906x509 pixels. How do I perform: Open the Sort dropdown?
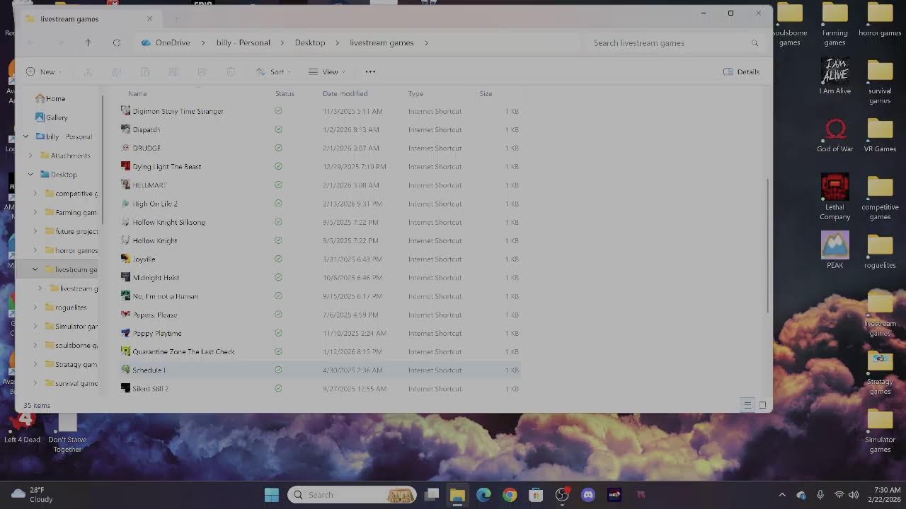(x=273, y=72)
